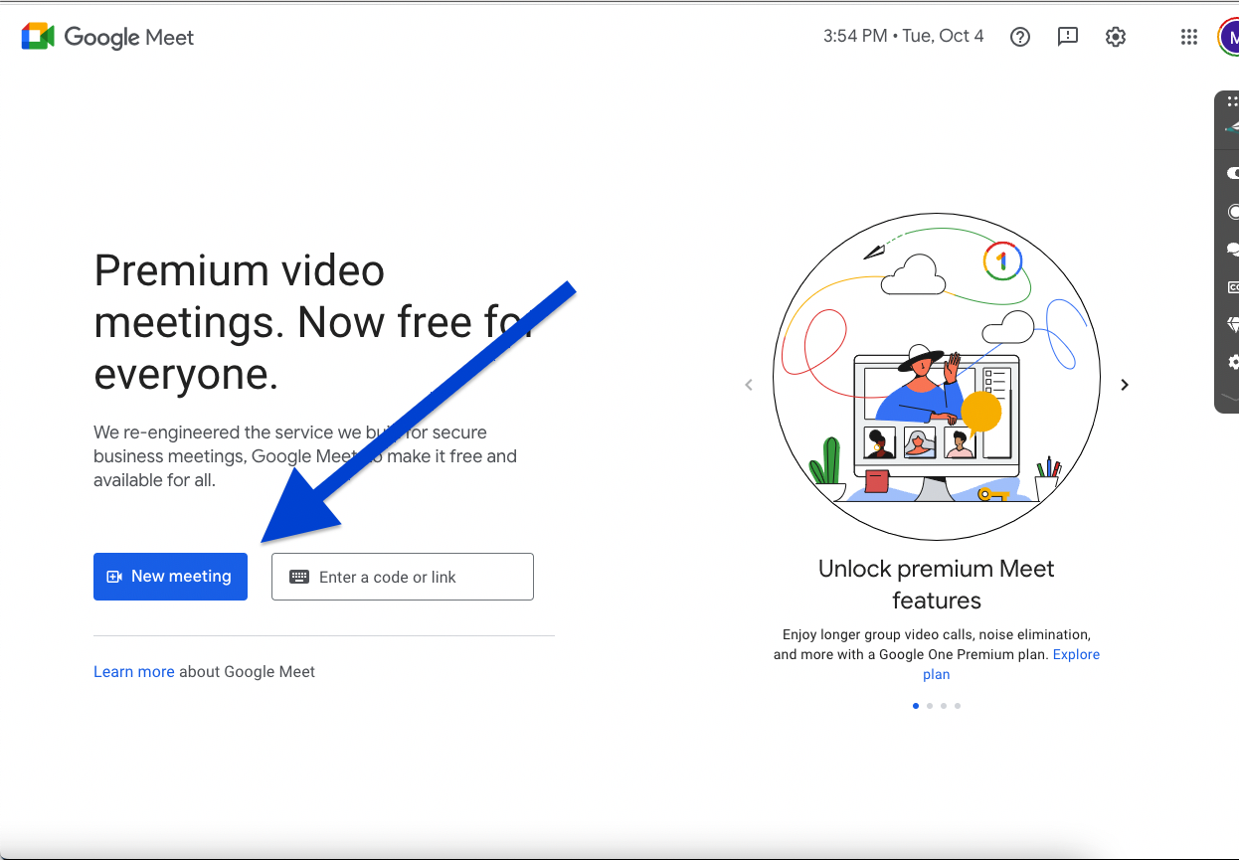Click the date and time text

tap(903, 37)
